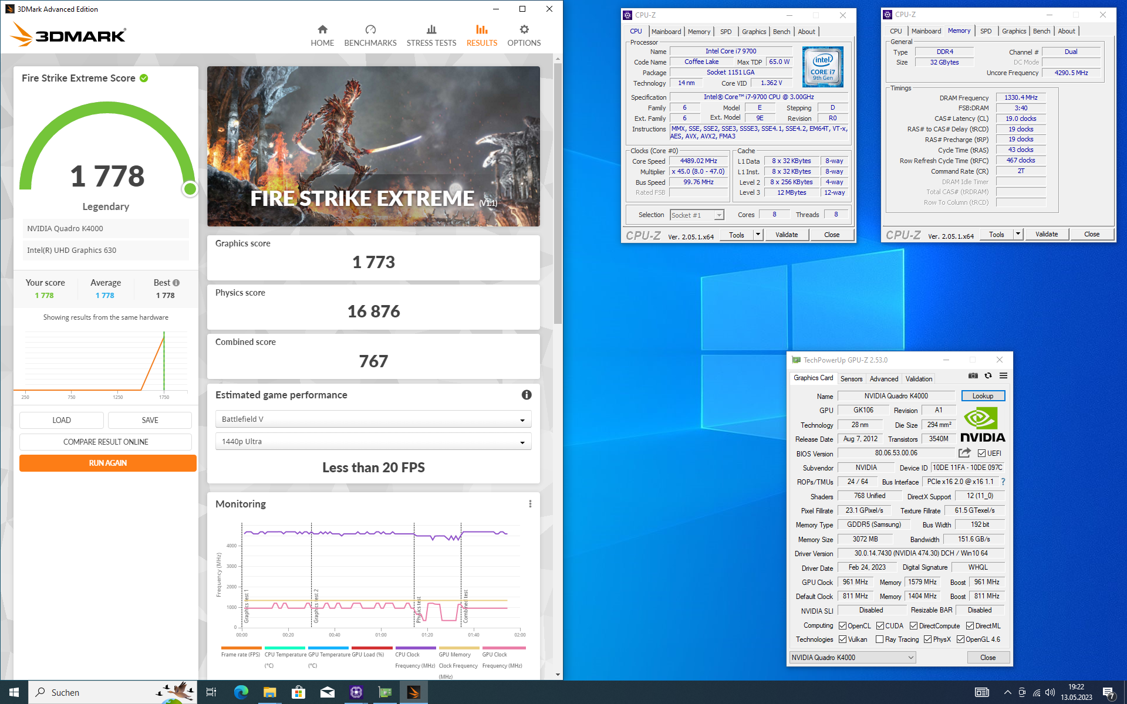Click the Frame rate (FPS) legend color
This screenshot has height=704, width=1127.
pos(241,648)
